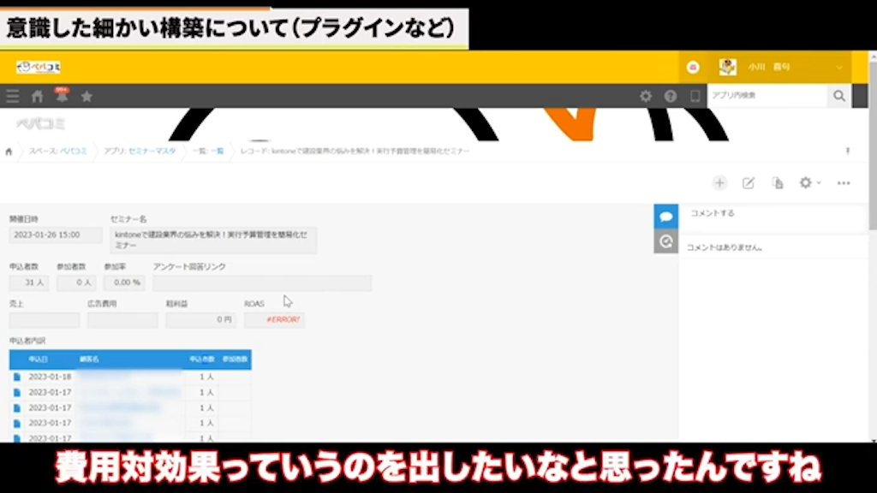
Task: Open the user account dropdown arrow
Action: tap(838, 68)
